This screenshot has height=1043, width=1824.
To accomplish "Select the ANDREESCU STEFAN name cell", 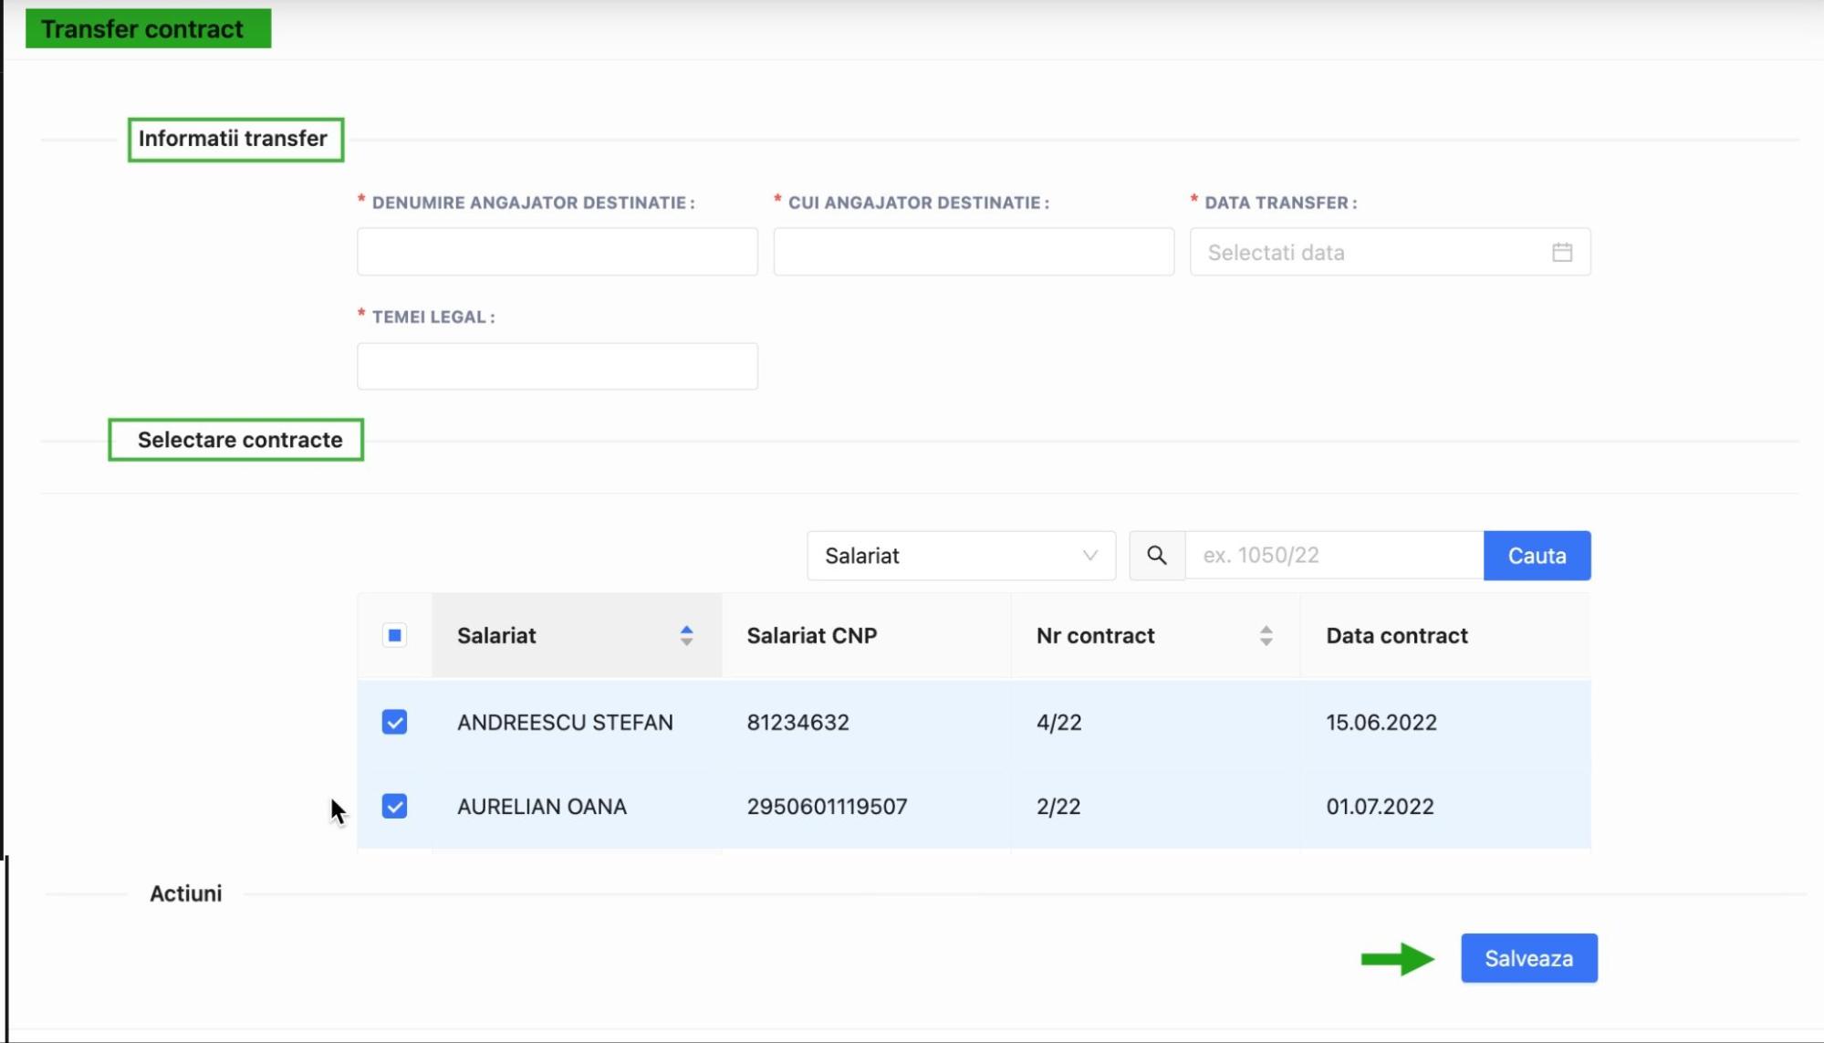I will tap(565, 723).
